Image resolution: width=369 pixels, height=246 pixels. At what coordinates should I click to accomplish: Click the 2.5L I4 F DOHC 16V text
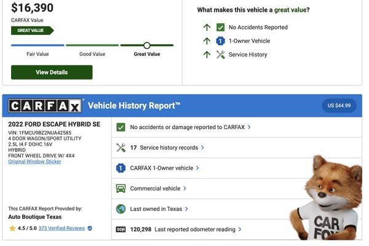(x=30, y=145)
